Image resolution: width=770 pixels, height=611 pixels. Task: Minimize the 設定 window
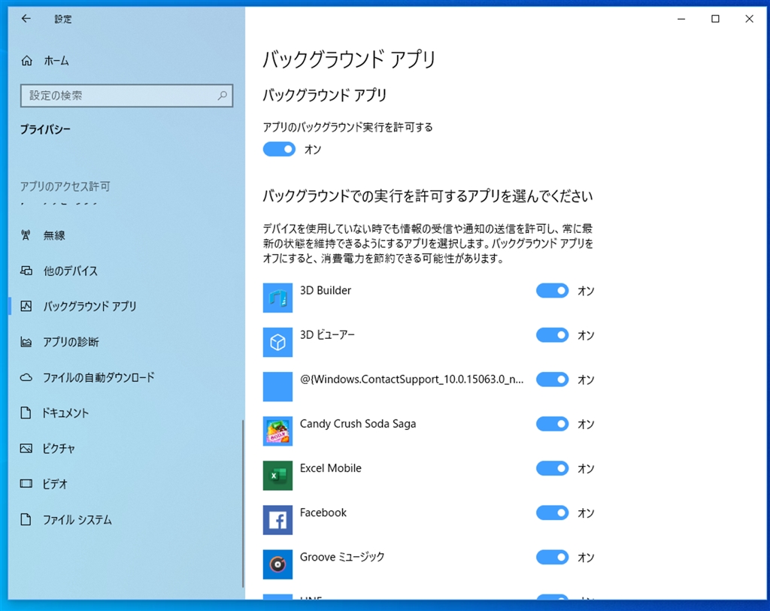(681, 19)
